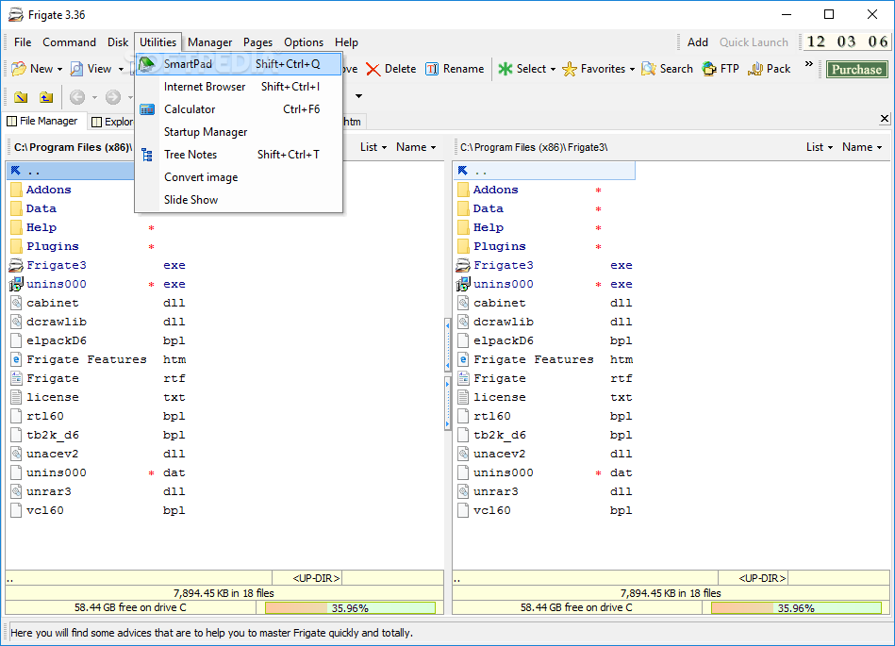Click the panel splitter left arrow handle
Viewport: 895px width, 646px height.
[447, 344]
